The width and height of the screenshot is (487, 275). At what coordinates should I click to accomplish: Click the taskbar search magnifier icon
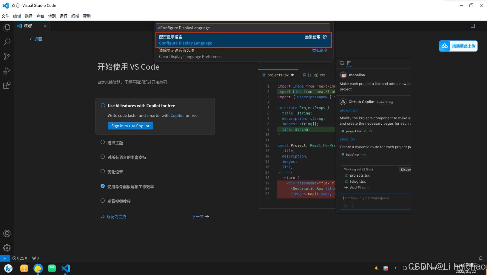click(405, 268)
